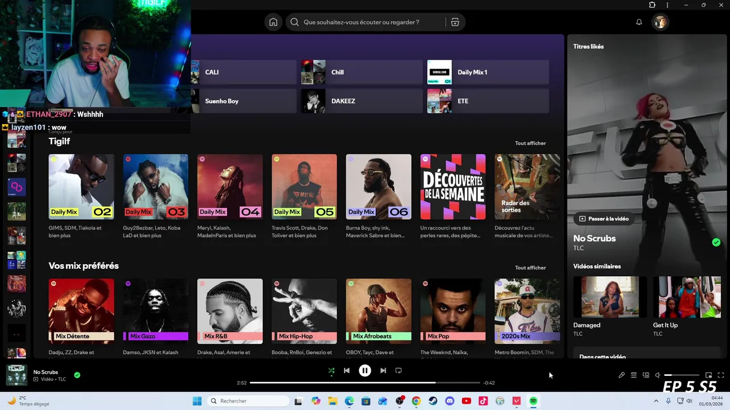Open the Windows Start menu

click(197, 401)
